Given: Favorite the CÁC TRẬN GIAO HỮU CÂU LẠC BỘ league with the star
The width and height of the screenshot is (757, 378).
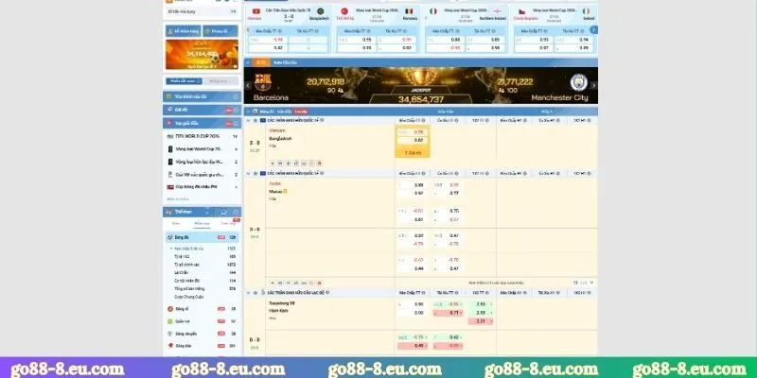Looking at the screenshot, I should 255,292.
